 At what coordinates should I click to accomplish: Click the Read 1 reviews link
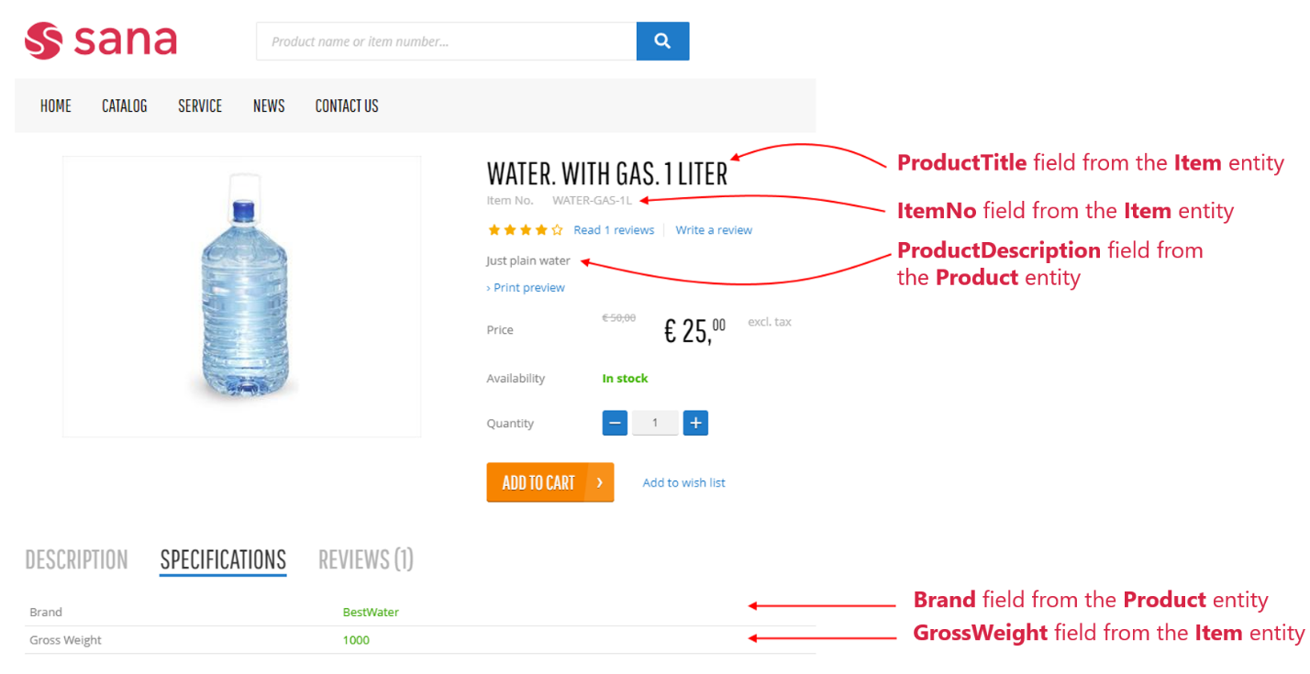click(x=614, y=230)
